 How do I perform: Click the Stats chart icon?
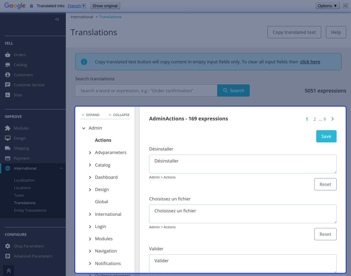point(8,95)
